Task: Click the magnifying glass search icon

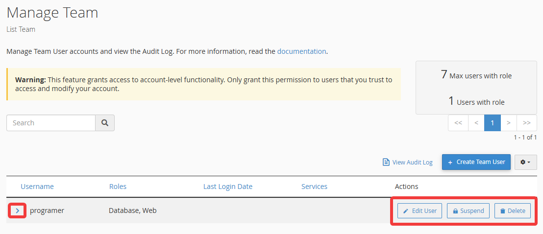Action: (x=105, y=123)
